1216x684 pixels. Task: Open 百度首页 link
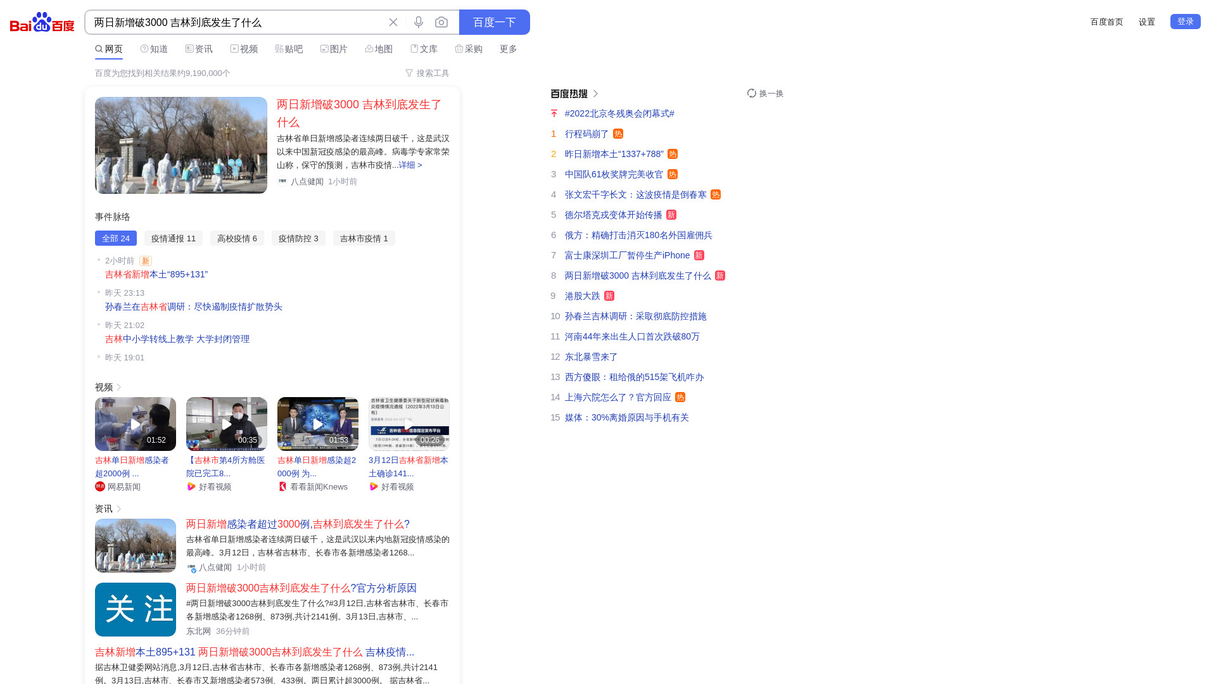1106,22
